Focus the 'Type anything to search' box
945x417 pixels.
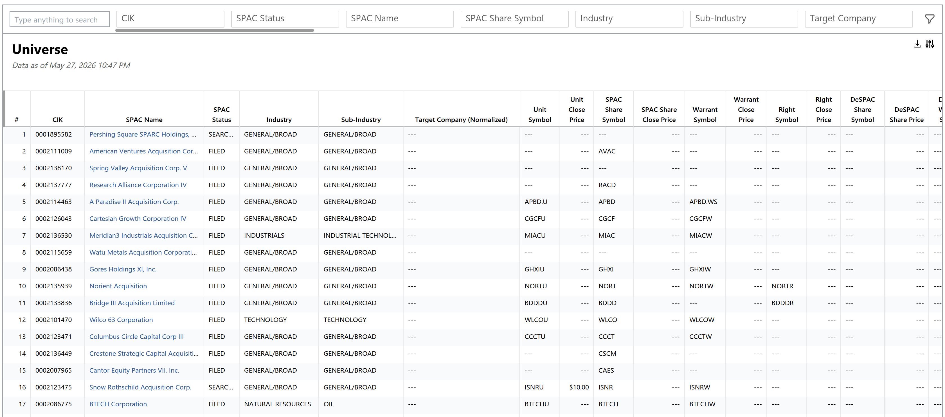click(59, 19)
